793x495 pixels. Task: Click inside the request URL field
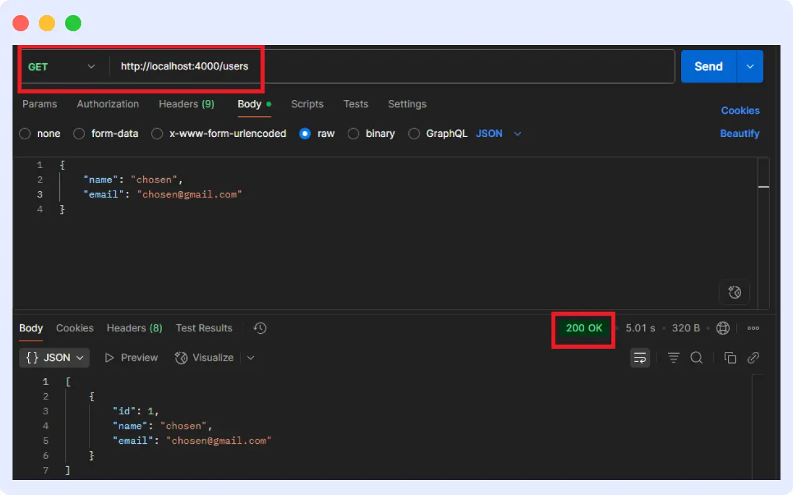point(313,66)
